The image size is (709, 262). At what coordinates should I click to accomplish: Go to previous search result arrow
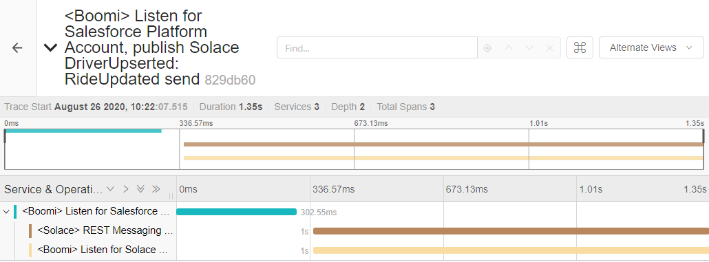(508, 48)
